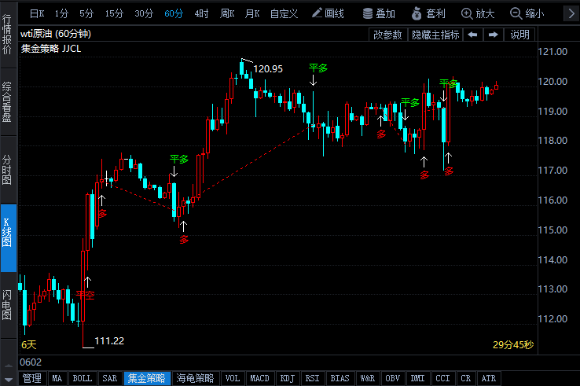This screenshot has width=580, height=386.
Task: Click the 0602 date label
Action: pos(31,362)
